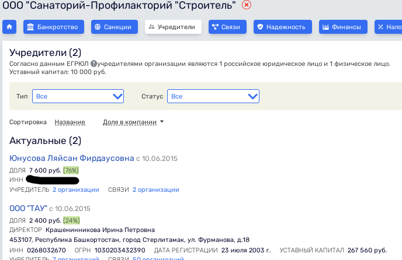Click the share amount 2 400 руб.
The height and width of the screenshot is (260, 402).
(45, 220)
